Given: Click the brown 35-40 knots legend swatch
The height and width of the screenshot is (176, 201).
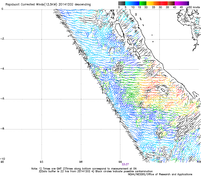Looking at the screenshot, I should coord(171,3).
